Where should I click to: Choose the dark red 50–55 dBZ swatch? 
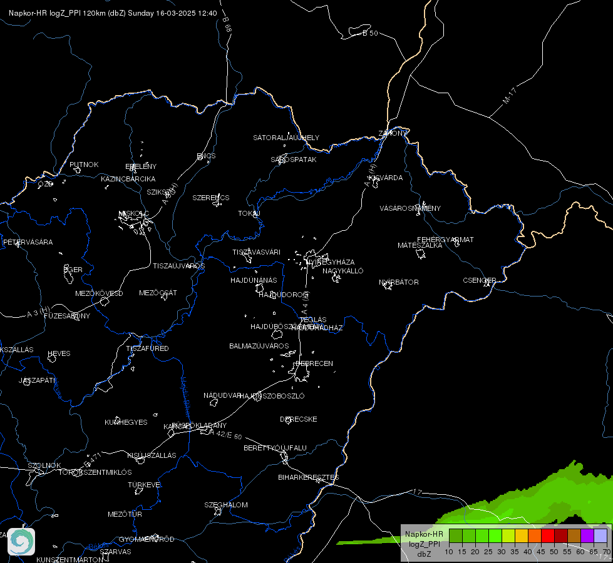(561, 536)
